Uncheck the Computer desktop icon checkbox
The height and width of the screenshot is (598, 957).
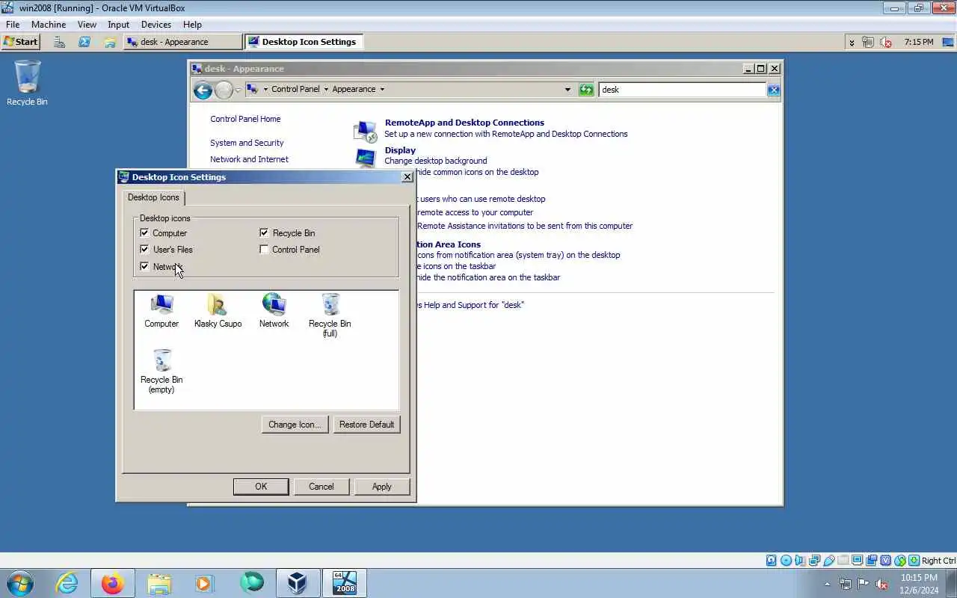(144, 233)
